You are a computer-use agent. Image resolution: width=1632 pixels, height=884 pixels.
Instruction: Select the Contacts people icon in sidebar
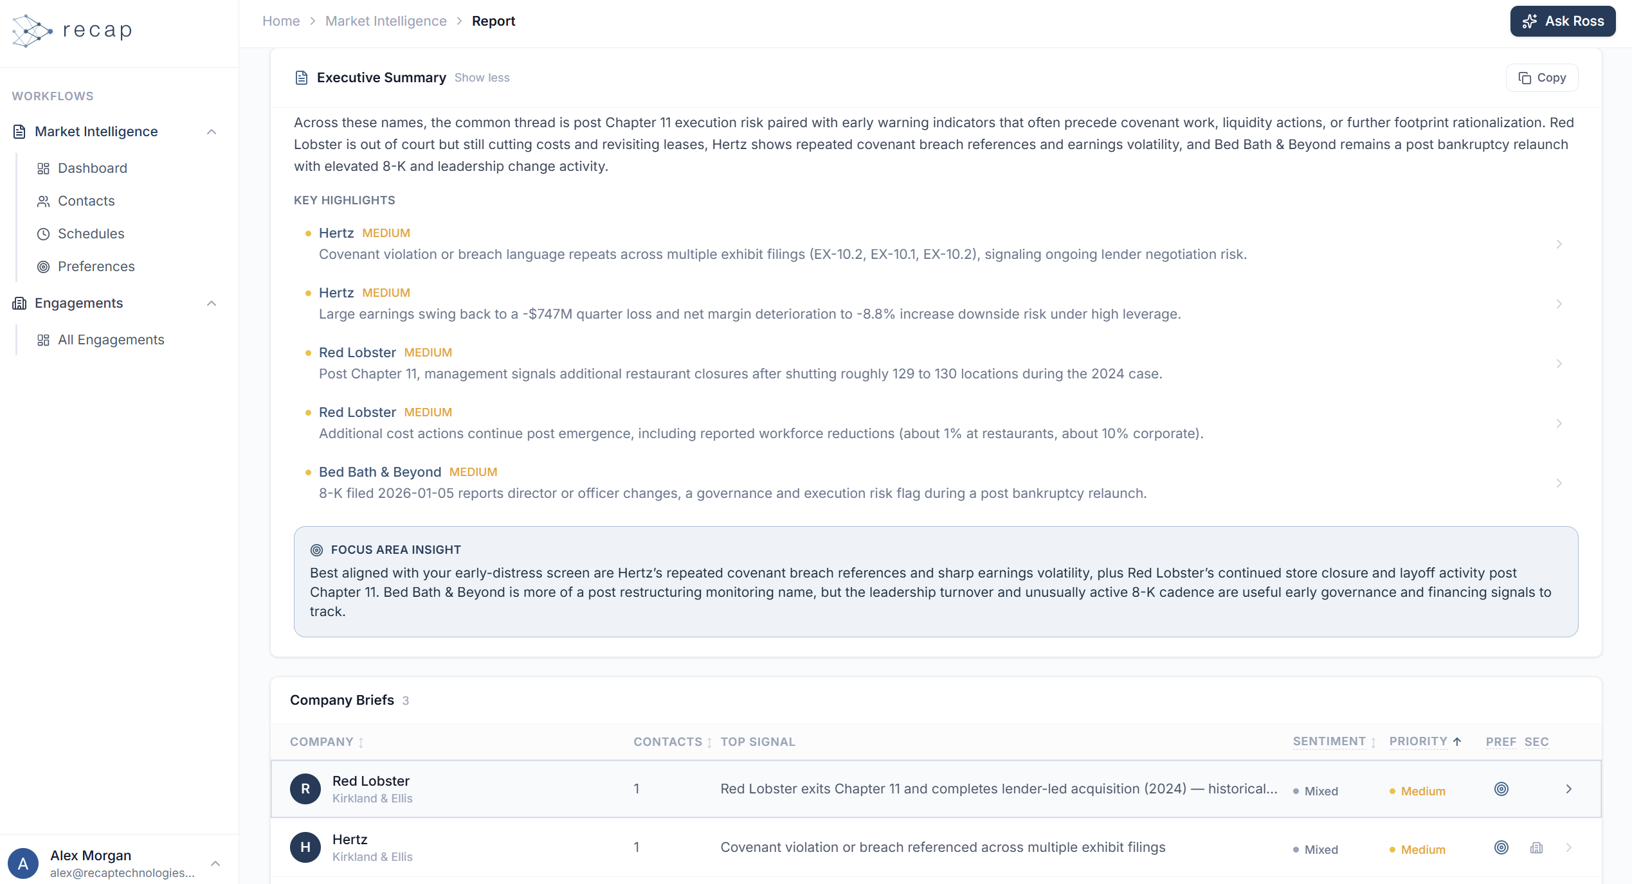coord(43,201)
